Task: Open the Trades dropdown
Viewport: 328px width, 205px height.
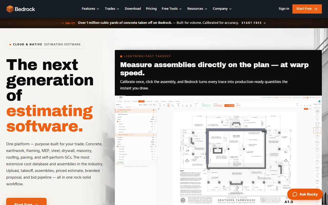Action: (112, 9)
